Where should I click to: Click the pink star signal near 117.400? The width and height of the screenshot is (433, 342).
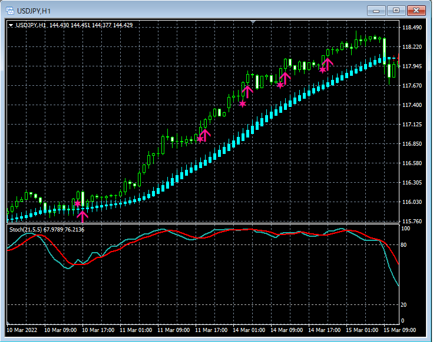(242, 104)
